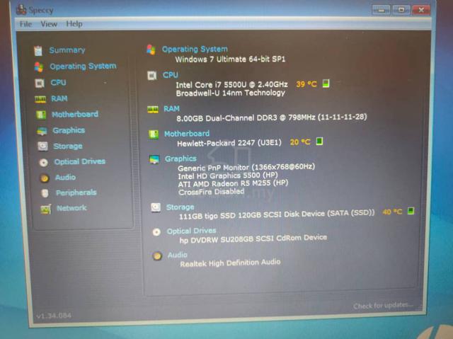Click the Optical Drives disc icon in sidebar
Image resolution: width=453 pixels, height=339 pixels.
coord(44,163)
